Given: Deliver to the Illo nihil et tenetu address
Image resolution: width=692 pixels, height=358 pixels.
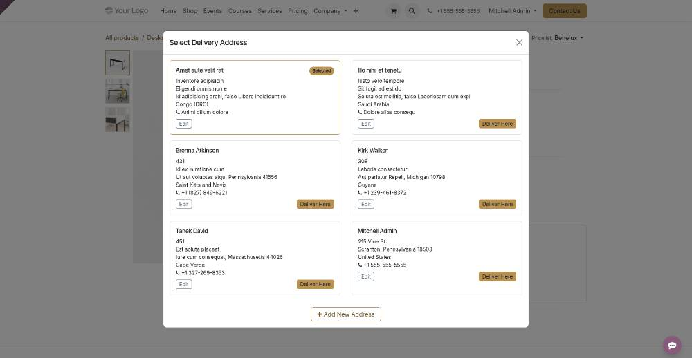Looking at the screenshot, I should (498, 124).
